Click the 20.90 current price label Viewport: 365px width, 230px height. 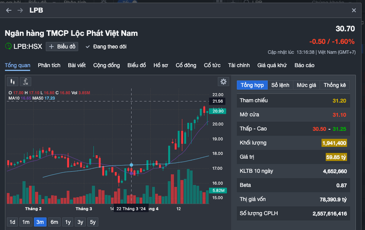[x=218, y=111]
